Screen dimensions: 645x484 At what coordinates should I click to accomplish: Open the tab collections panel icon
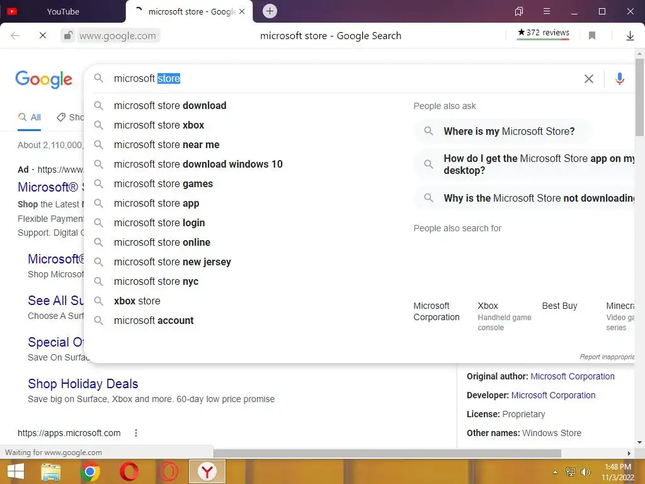coord(519,11)
